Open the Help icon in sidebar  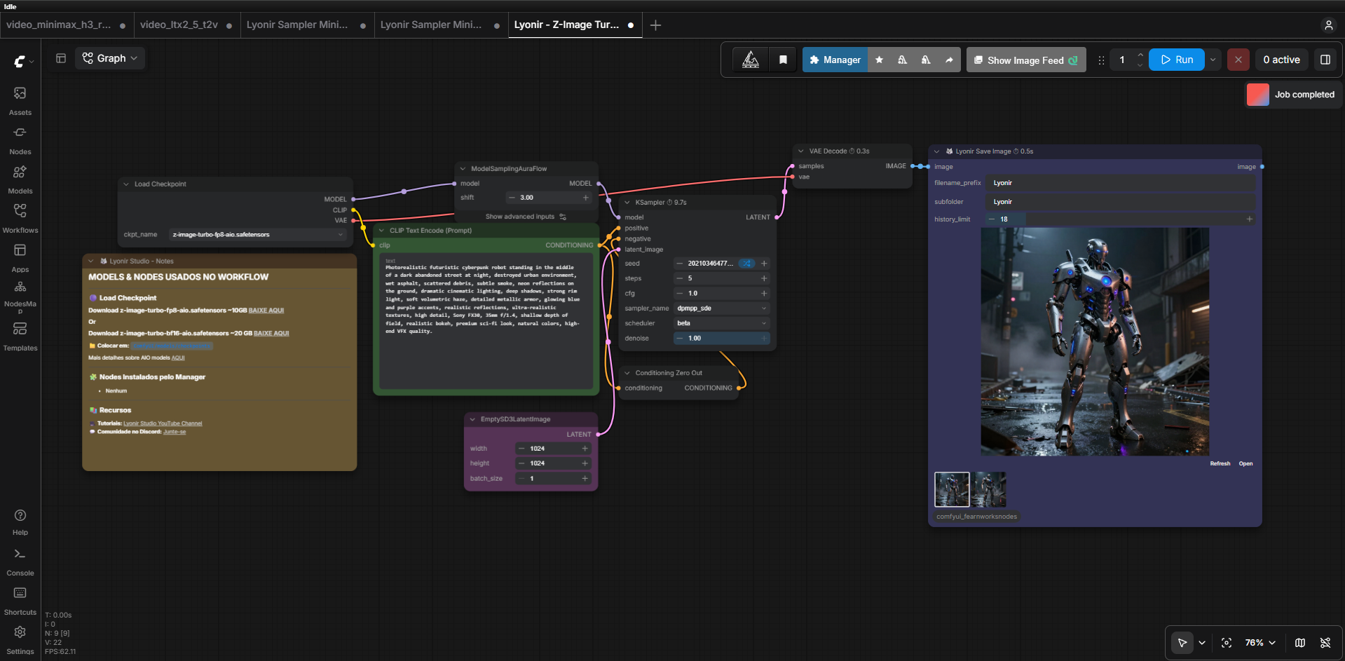pyautogui.click(x=20, y=522)
